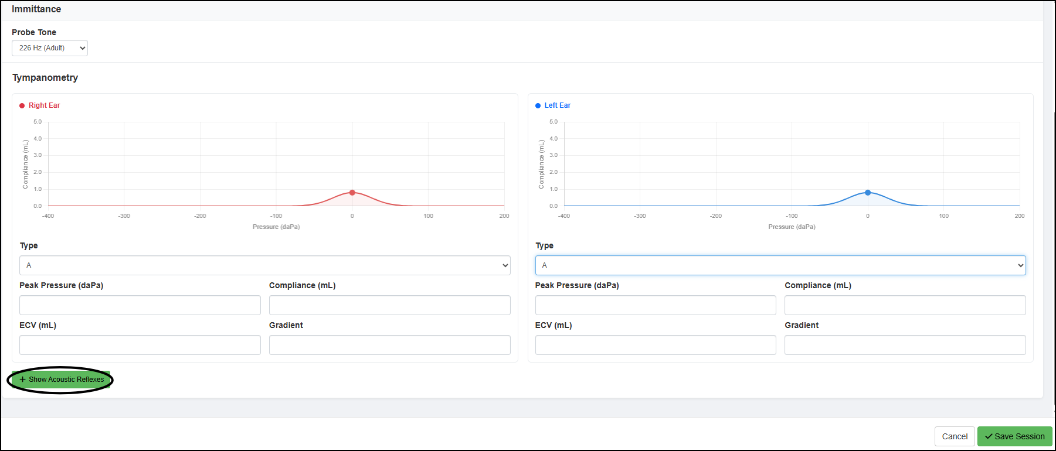
Task: Select the Right Ear ECV input field
Action: pyautogui.click(x=140, y=345)
